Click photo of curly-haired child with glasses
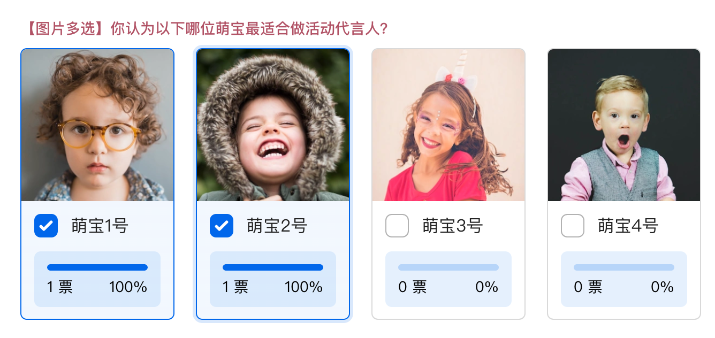This screenshot has width=715, height=338. click(x=97, y=125)
